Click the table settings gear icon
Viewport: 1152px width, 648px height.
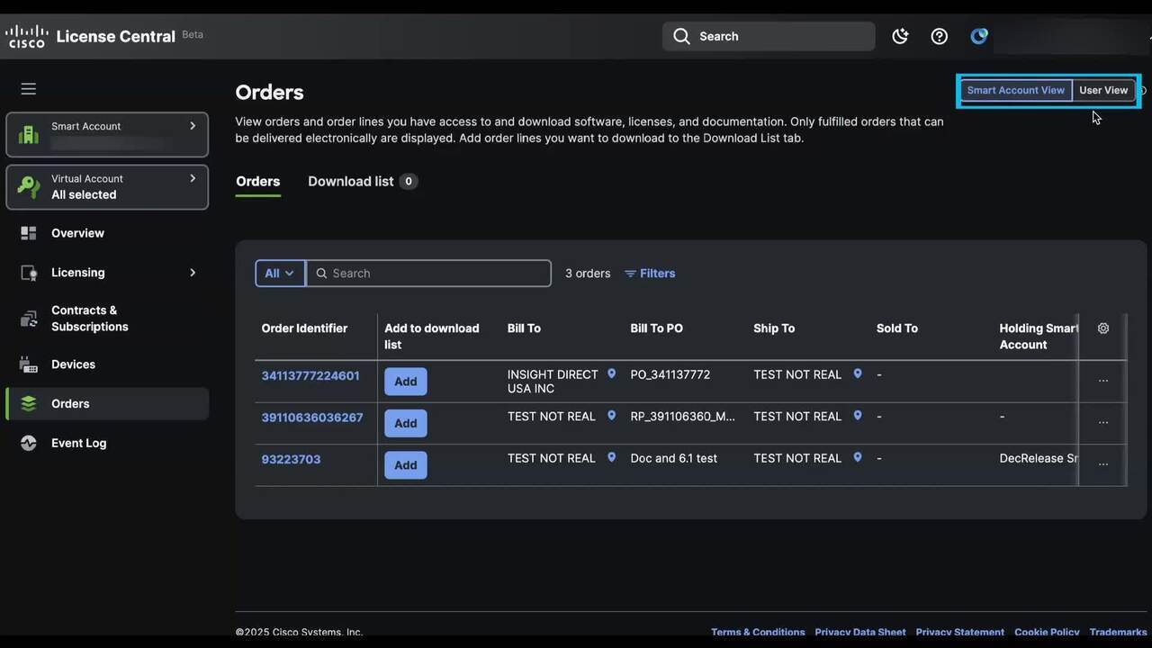point(1103,328)
